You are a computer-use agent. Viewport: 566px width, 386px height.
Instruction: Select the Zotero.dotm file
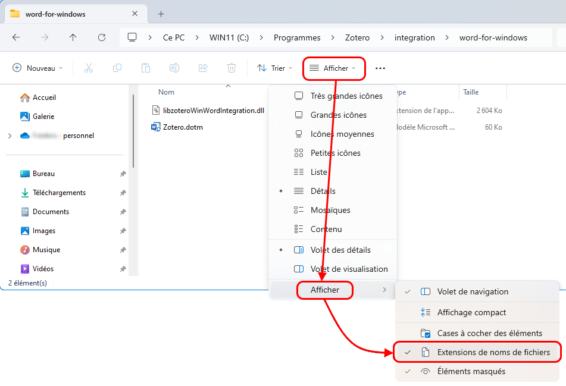click(x=183, y=127)
